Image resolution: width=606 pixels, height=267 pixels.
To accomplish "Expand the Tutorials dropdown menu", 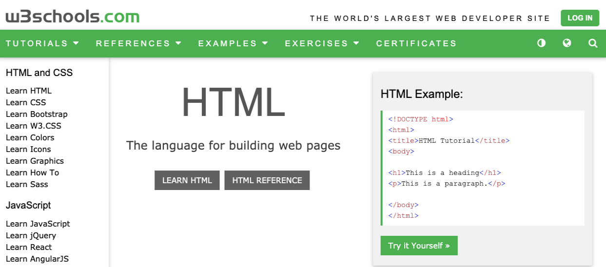I will (42, 43).
